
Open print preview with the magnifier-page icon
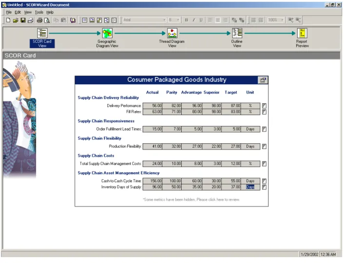coord(47,20)
